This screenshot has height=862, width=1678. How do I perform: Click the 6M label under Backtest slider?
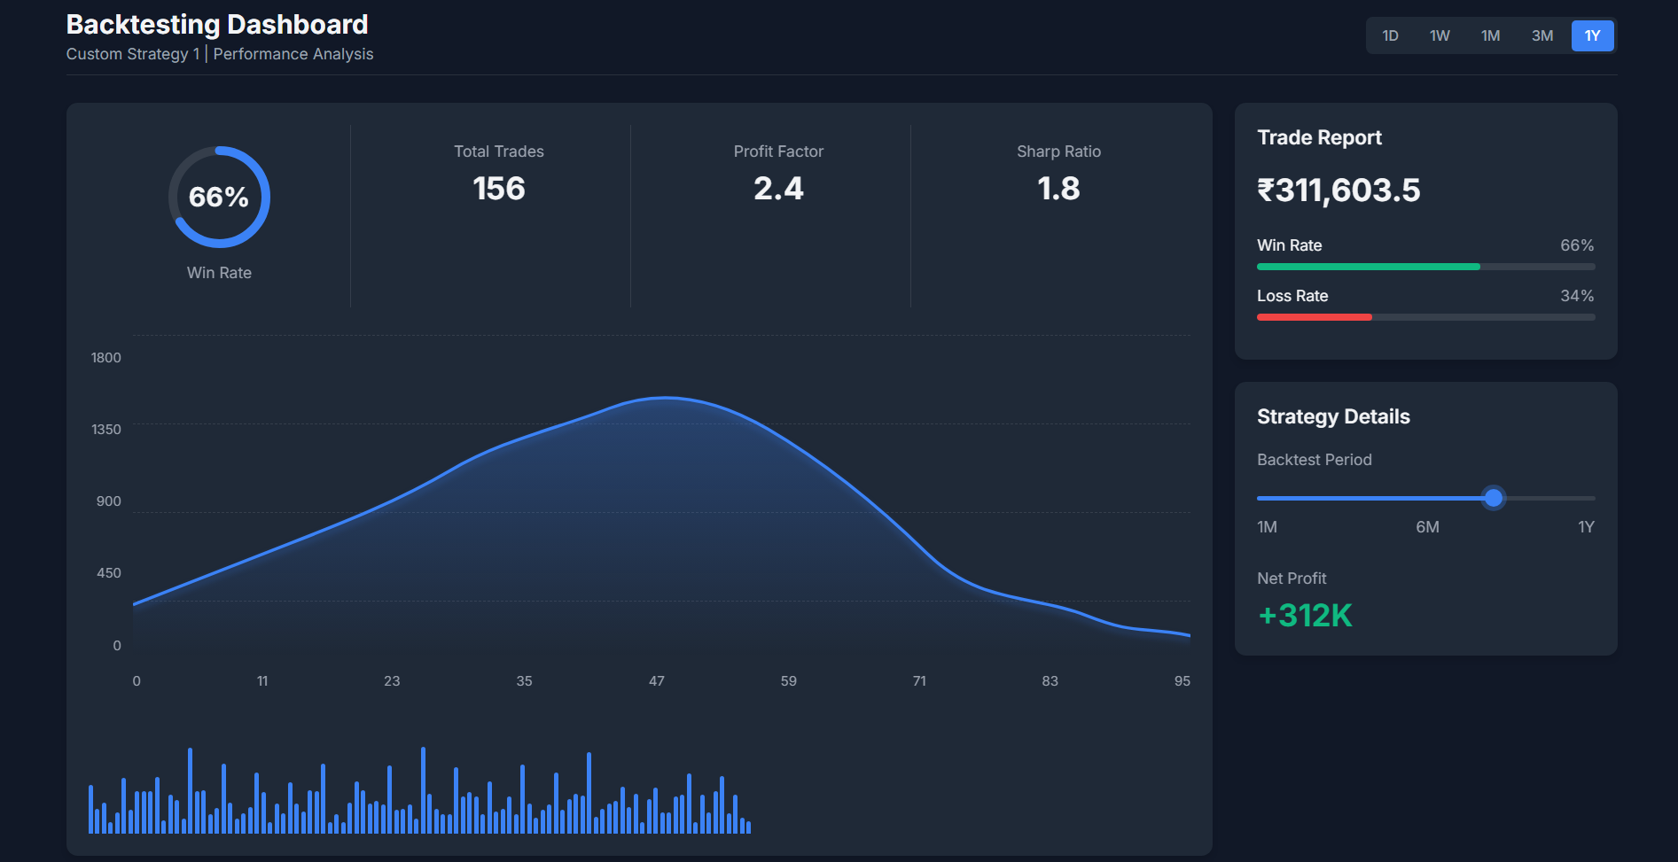coord(1427,527)
